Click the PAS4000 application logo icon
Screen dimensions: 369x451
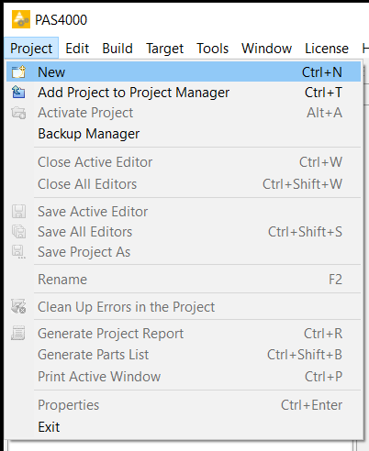click(x=21, y=19)
